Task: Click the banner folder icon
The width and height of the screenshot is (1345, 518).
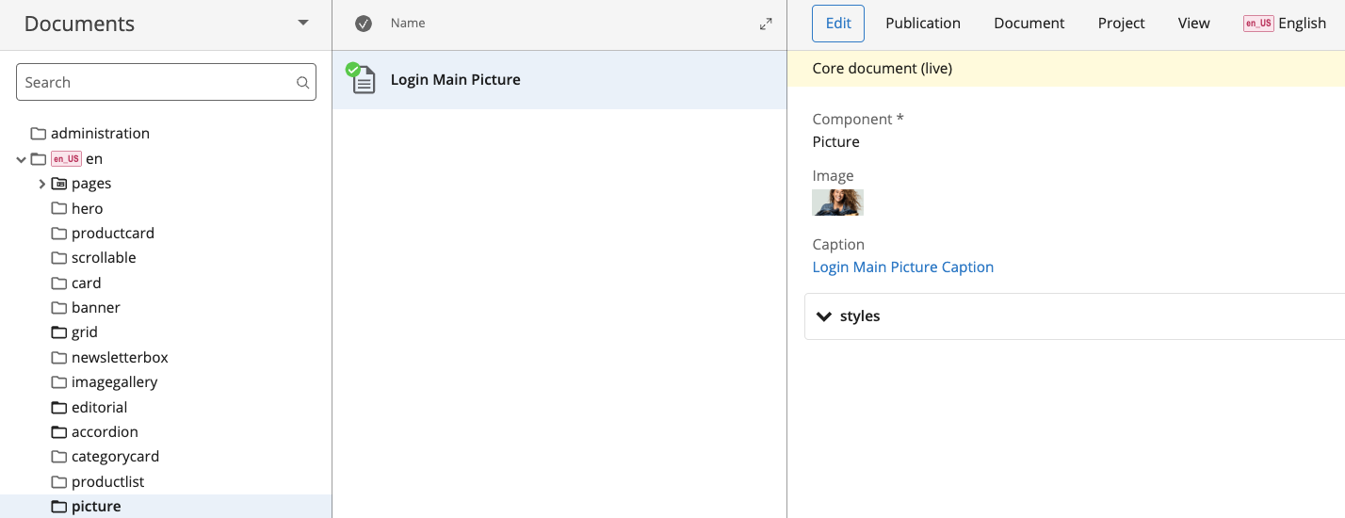Action: click(59, 308)
